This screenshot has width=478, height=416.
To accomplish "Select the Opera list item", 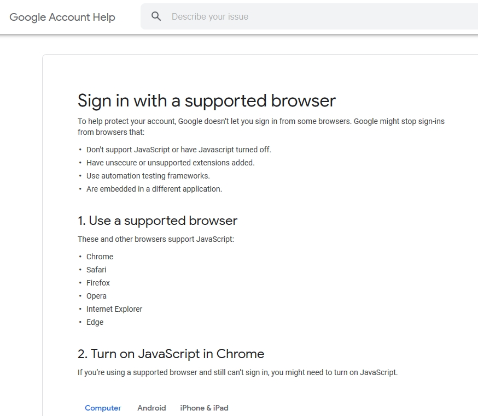I will coord(96,296).
